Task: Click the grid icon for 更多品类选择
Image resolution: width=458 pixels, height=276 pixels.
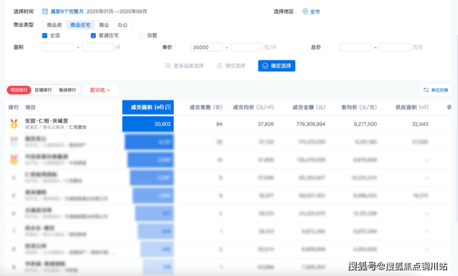Action: [168, 66]
